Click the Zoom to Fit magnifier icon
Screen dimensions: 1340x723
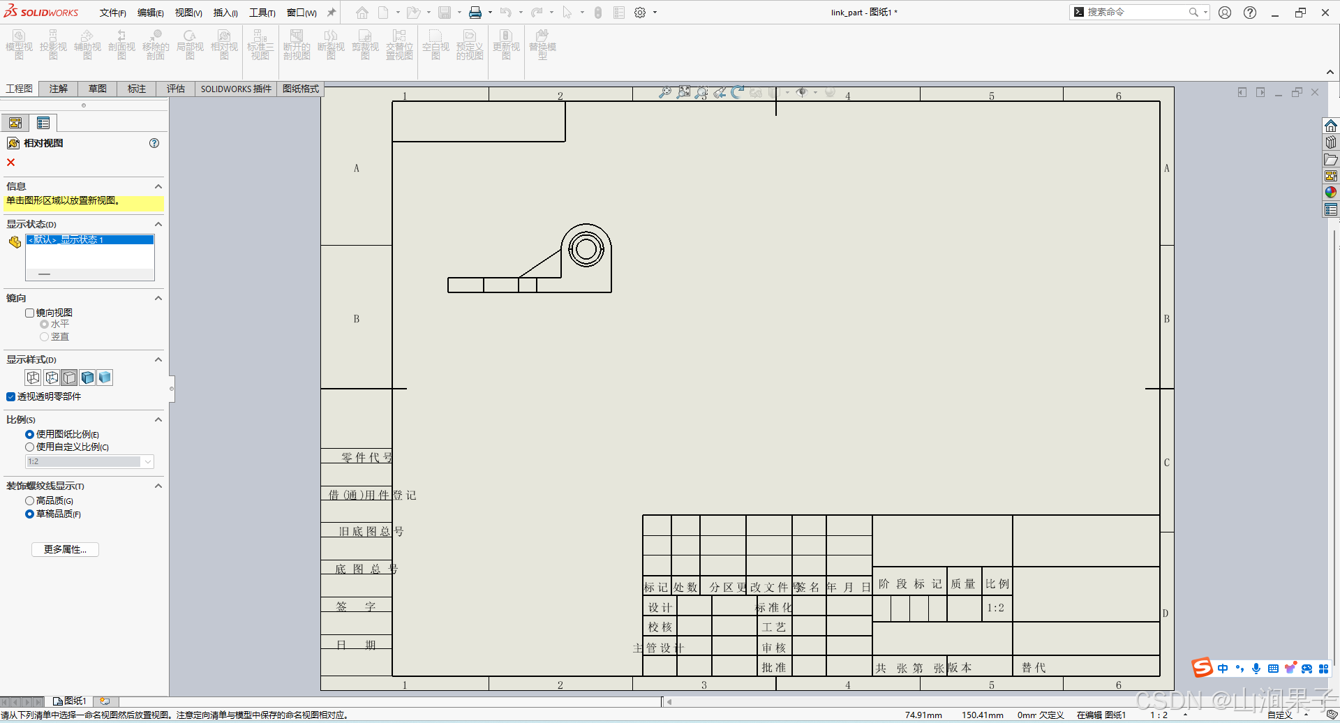665,92
